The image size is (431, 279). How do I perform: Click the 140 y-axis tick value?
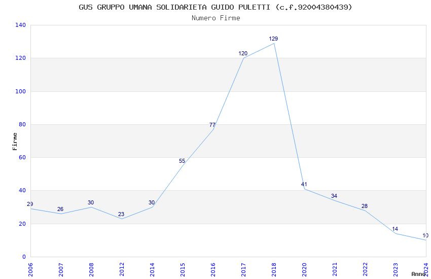tap(21, 25)
